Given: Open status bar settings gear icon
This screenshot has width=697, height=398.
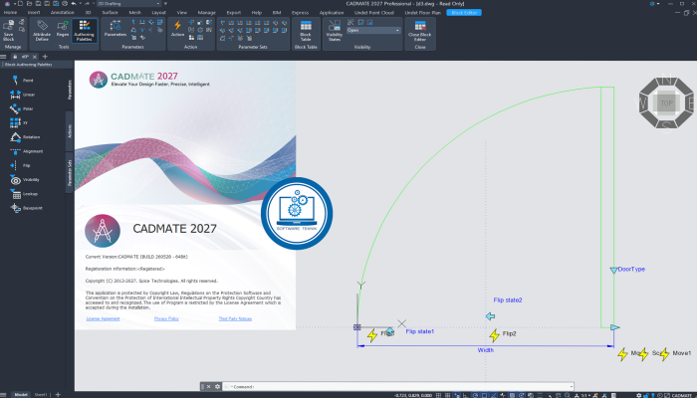Looking at the screenshot, I should [639, 395].
